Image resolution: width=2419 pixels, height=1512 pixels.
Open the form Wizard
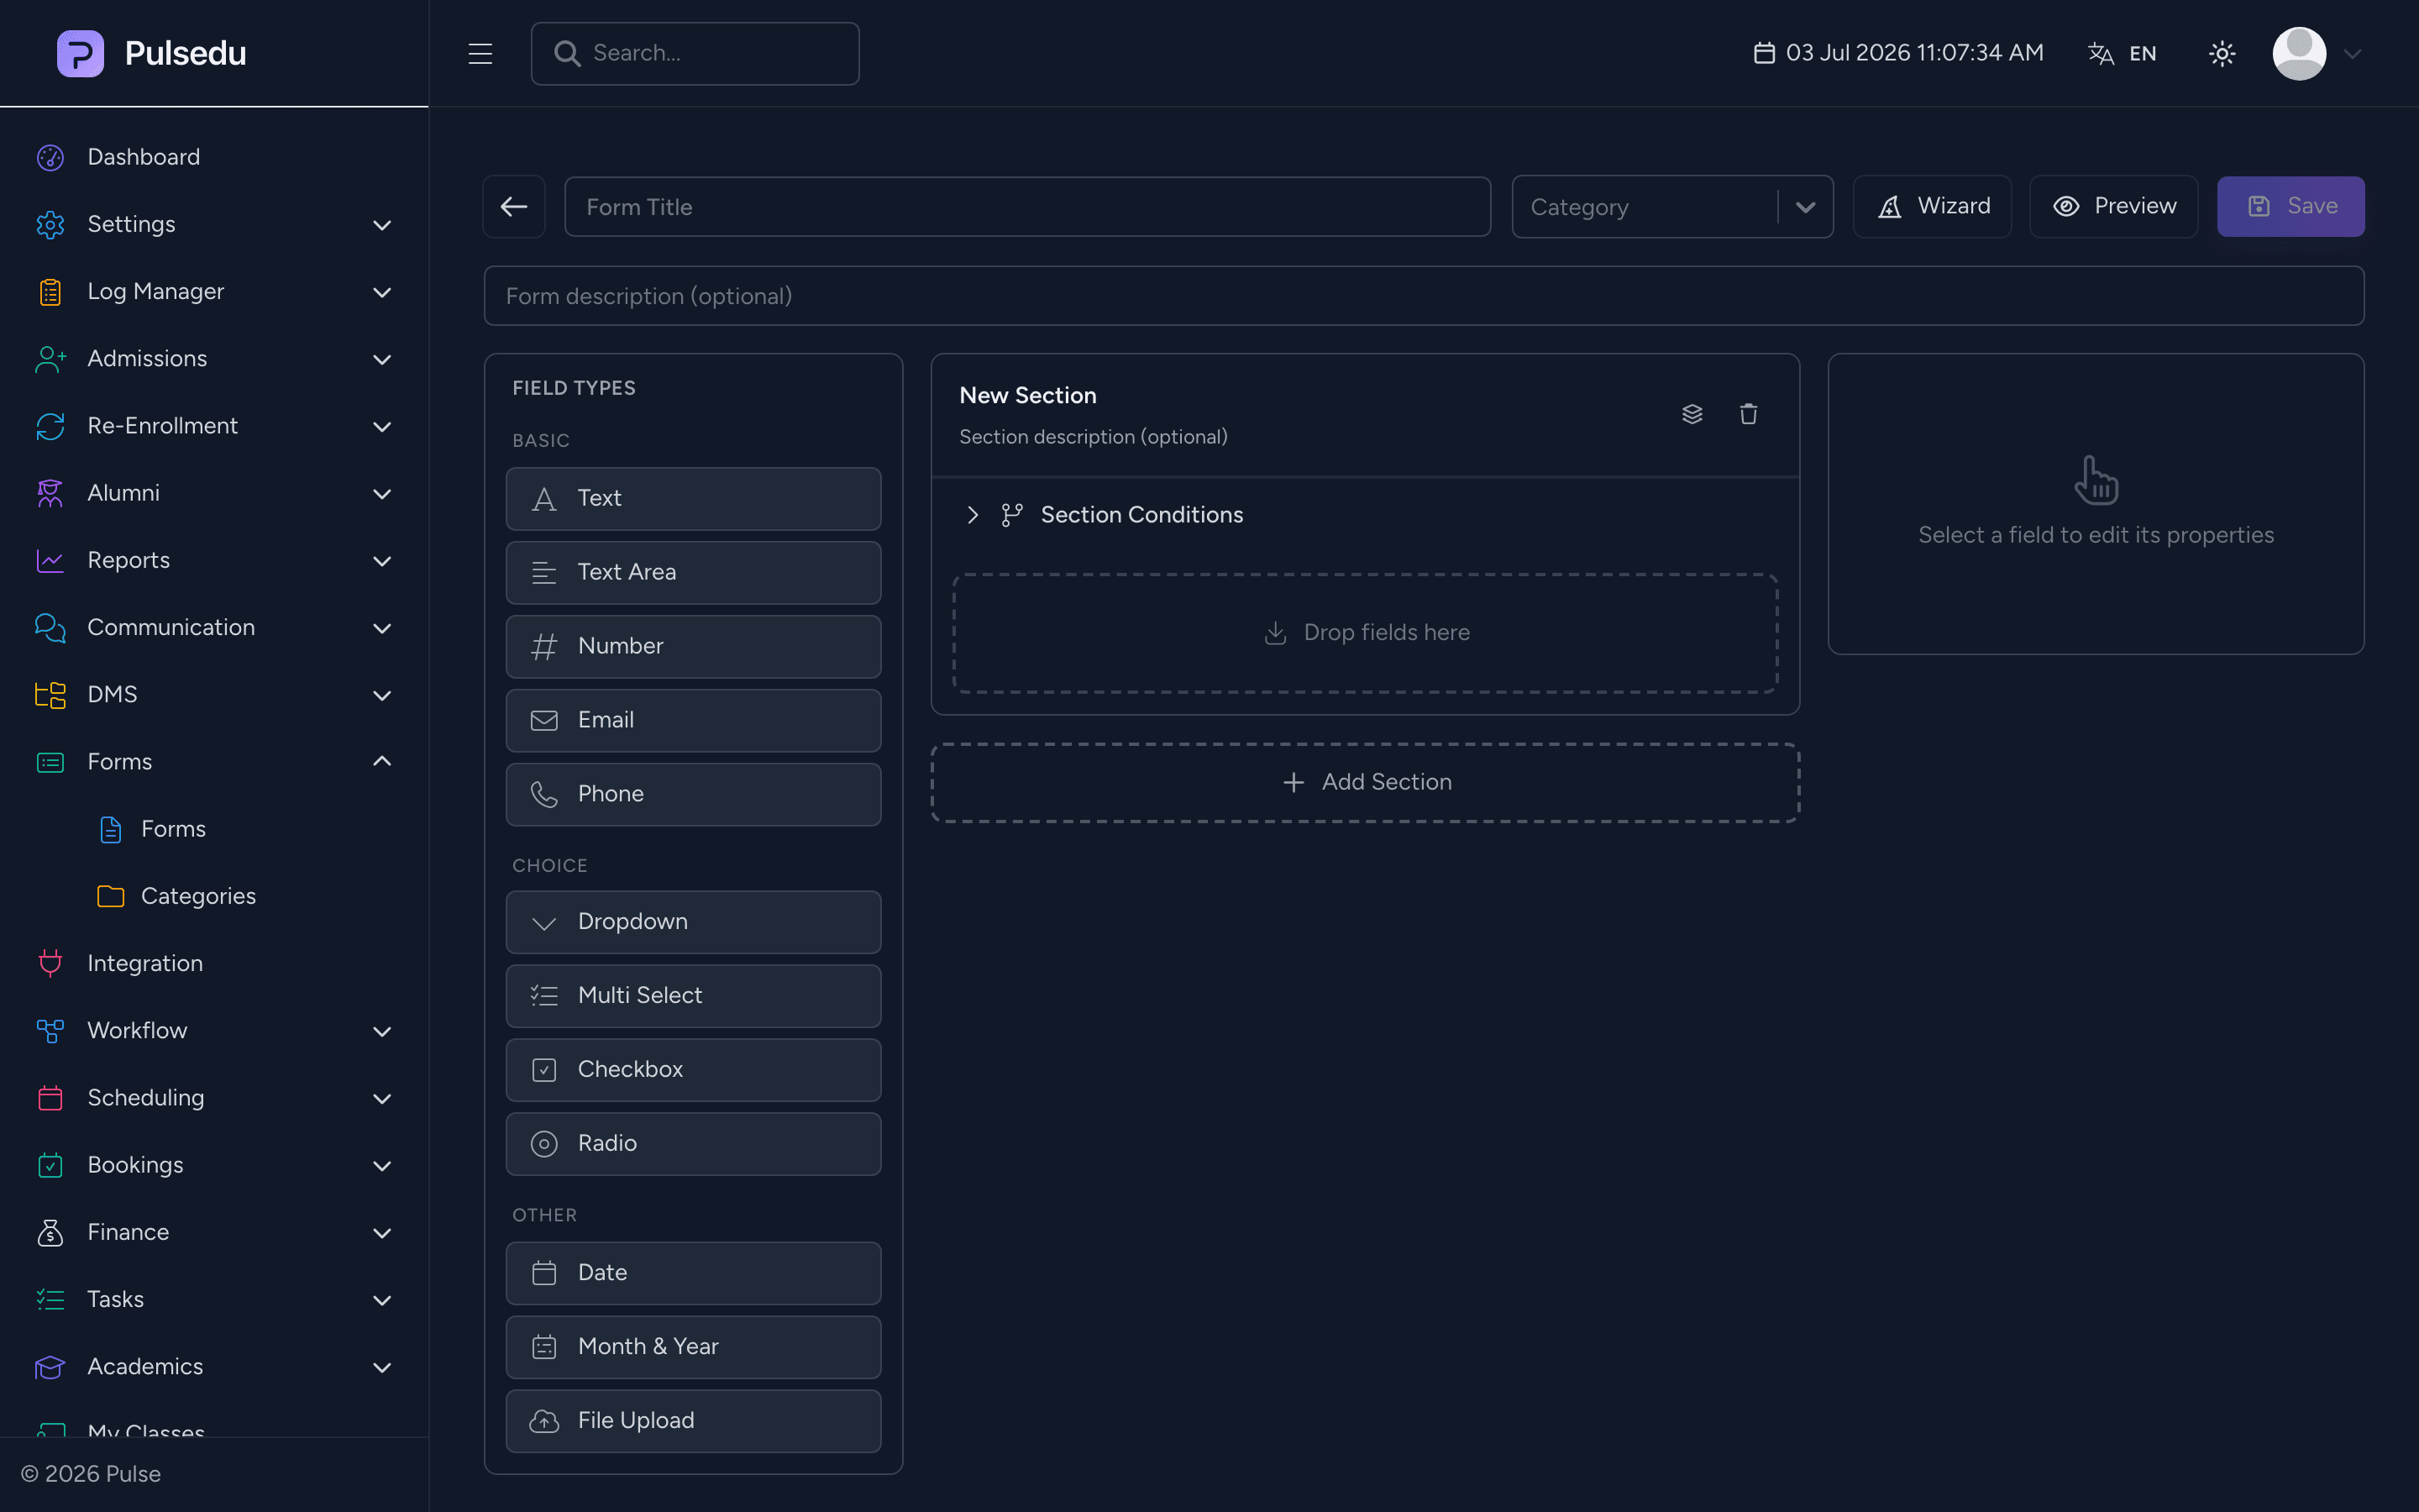1932,207
